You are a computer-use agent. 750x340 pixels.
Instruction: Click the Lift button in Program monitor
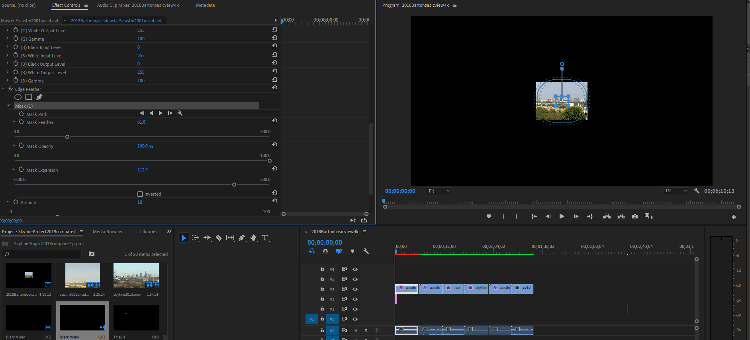click(607, 216)
